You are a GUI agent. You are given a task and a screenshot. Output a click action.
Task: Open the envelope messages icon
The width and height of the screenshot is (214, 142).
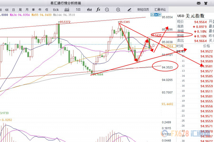[x=198, y=3]
